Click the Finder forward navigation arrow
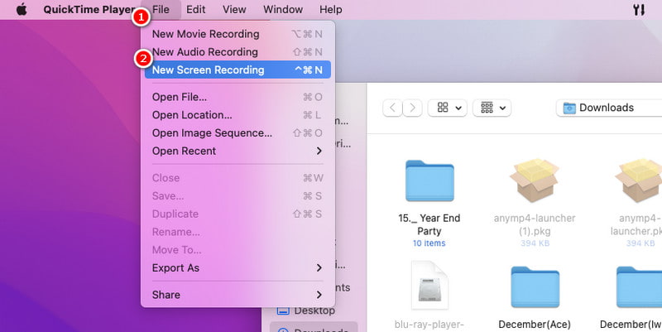The width and height of the screenshot is (662, 332). (x=412, y=108)
